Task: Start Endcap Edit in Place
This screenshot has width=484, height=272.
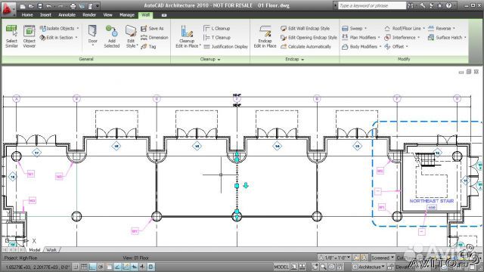Action: click(x=265, y=36)
